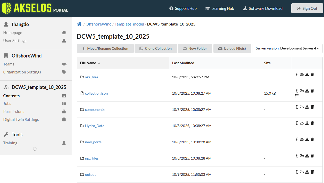Click the Akselos Portal logo
The width and height of the screenshot is (324, 183).
pos(35,8)
